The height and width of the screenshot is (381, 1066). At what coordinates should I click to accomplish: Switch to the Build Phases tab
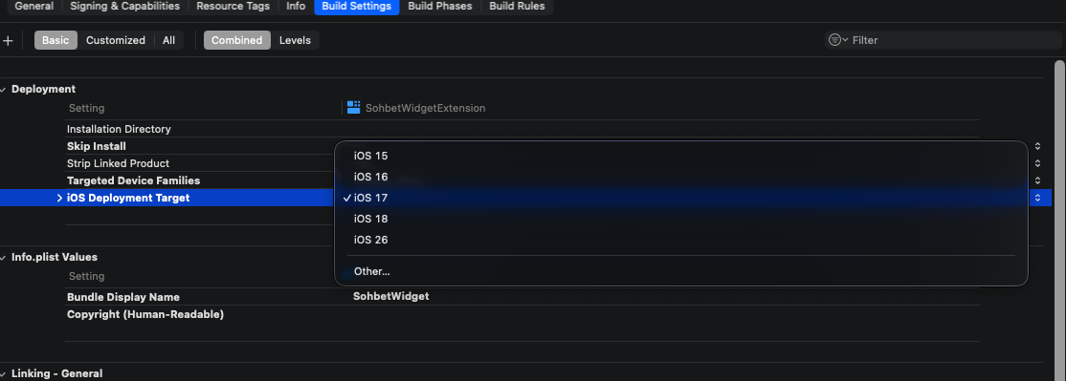[440, 6]
